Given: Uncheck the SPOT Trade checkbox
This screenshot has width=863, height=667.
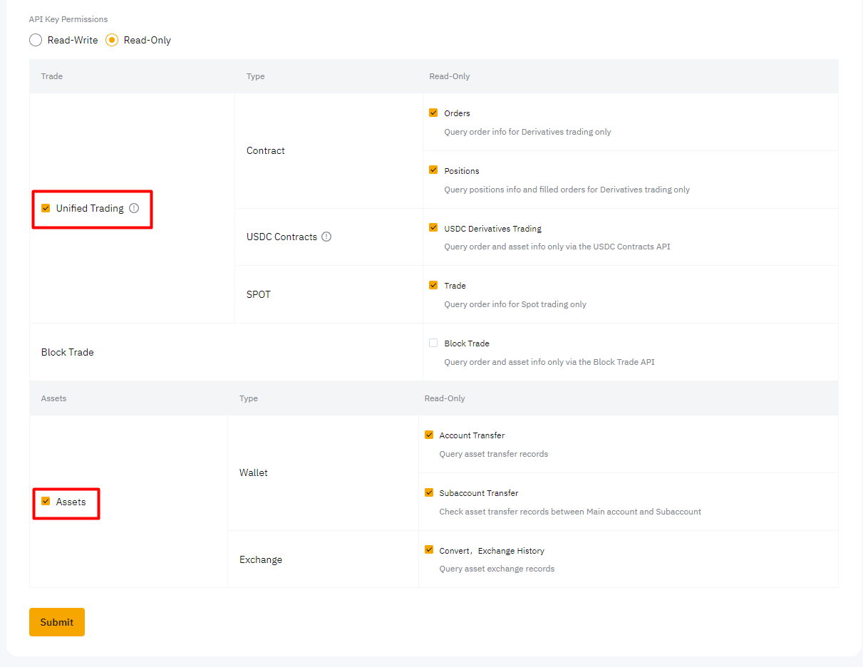Looking at the screenshot, I should (x=433, y=285).
